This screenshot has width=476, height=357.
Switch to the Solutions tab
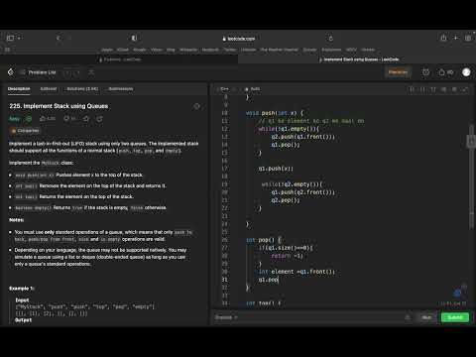tap(82, 89)
